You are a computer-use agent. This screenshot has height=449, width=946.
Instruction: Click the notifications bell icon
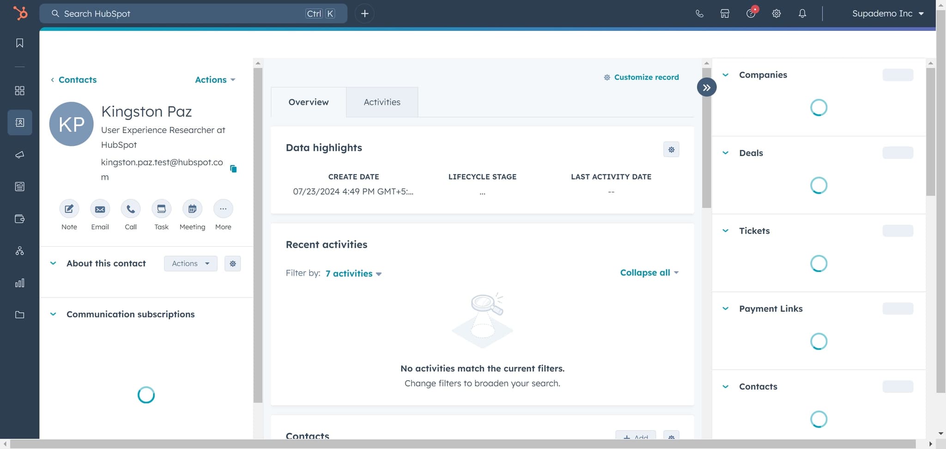pos(802,13)
